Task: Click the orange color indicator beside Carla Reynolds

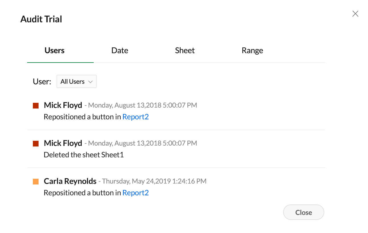Action: (x=35, y=181)
